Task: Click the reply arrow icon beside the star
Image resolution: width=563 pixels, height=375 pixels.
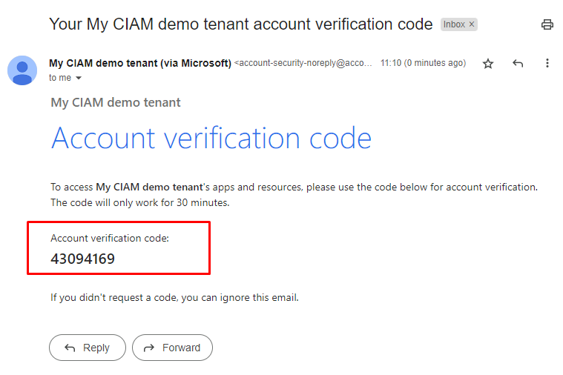Action: 518,64
